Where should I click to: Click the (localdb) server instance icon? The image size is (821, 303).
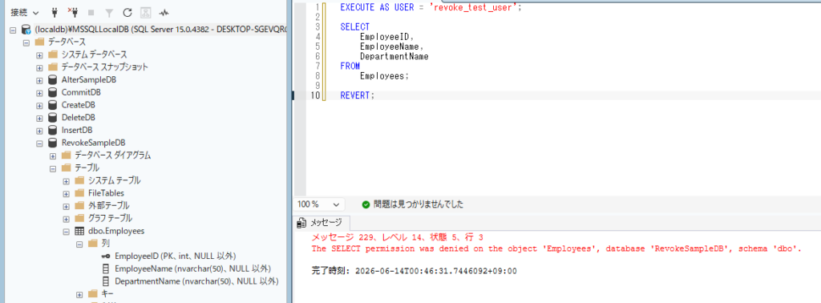(x=26, y=30)
